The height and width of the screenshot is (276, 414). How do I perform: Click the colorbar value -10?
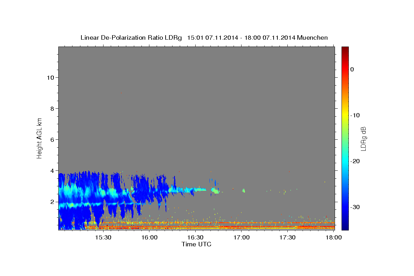pos(355,115)
